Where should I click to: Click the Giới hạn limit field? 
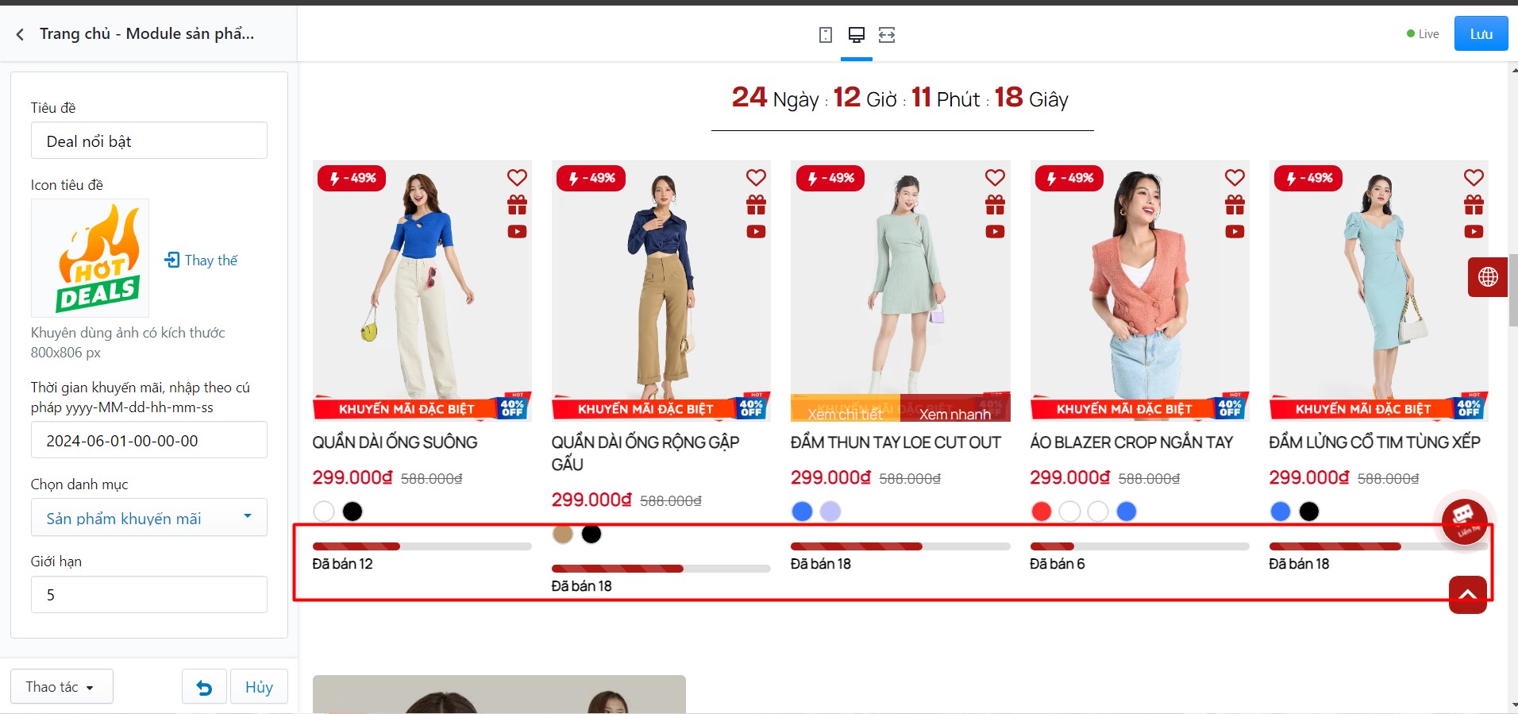(149, 594)
